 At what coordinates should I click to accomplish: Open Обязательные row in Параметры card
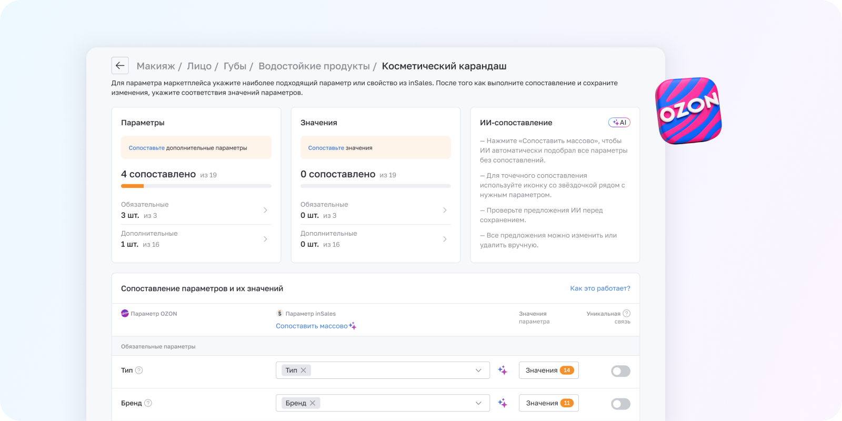[196, 210]
